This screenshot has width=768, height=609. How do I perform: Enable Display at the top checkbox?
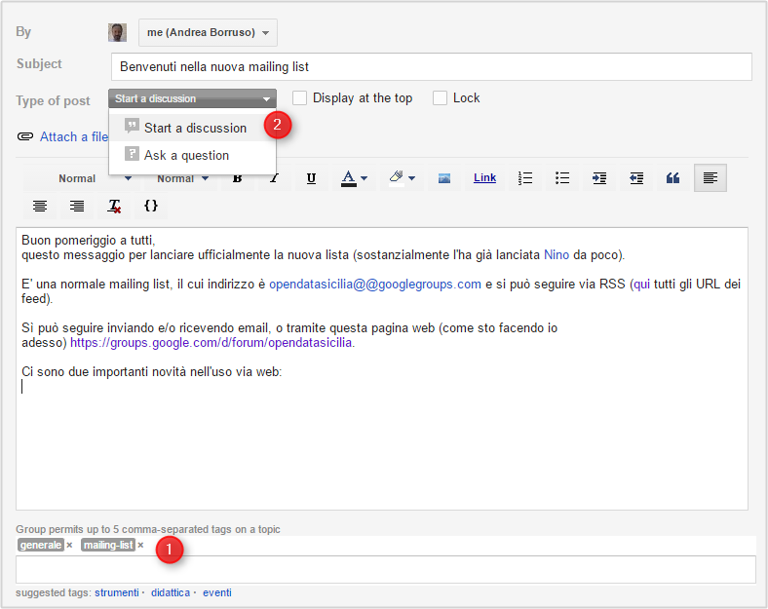(300, 98)
